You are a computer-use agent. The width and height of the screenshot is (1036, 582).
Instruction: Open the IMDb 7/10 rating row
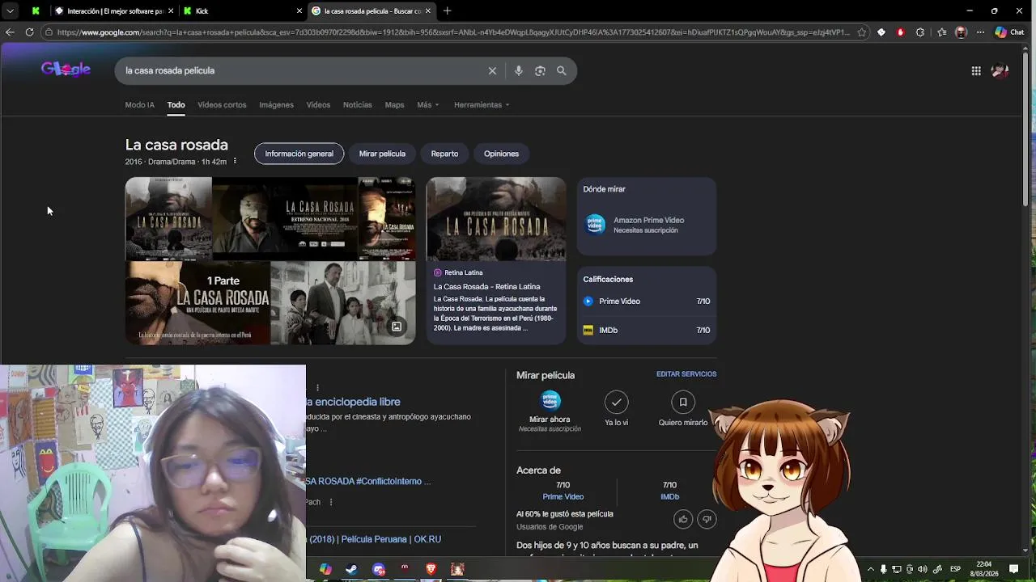tap(647, 330)
